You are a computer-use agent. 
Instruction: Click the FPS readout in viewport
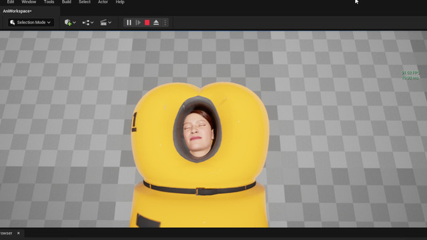[411, 75]
